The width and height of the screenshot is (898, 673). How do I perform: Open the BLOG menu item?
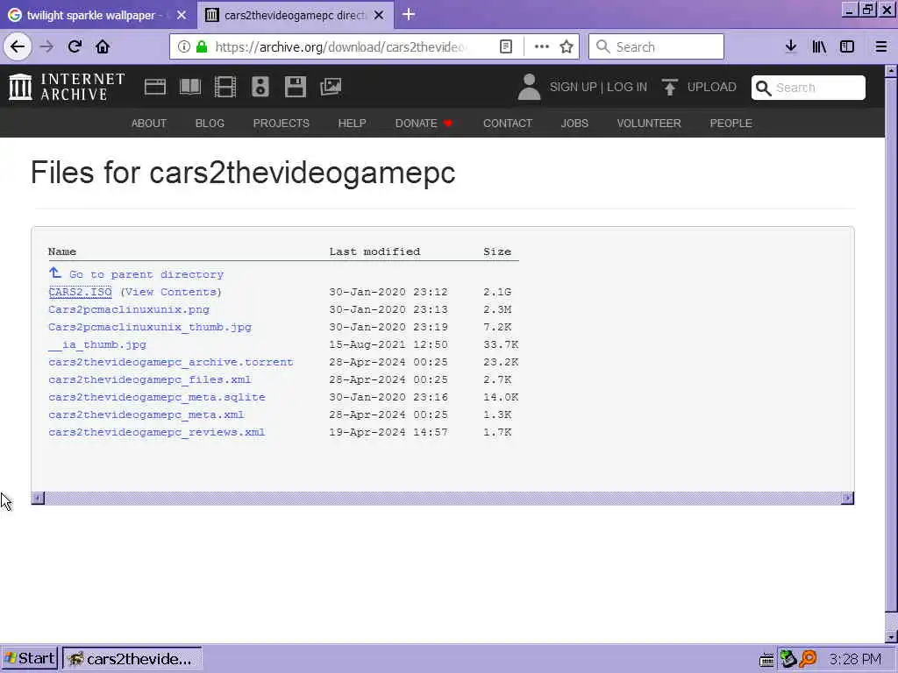[x=210, y=123]
